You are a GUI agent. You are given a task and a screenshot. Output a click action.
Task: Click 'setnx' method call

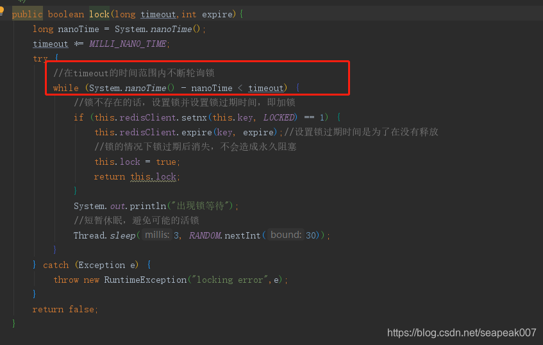[x=194, y=118]
